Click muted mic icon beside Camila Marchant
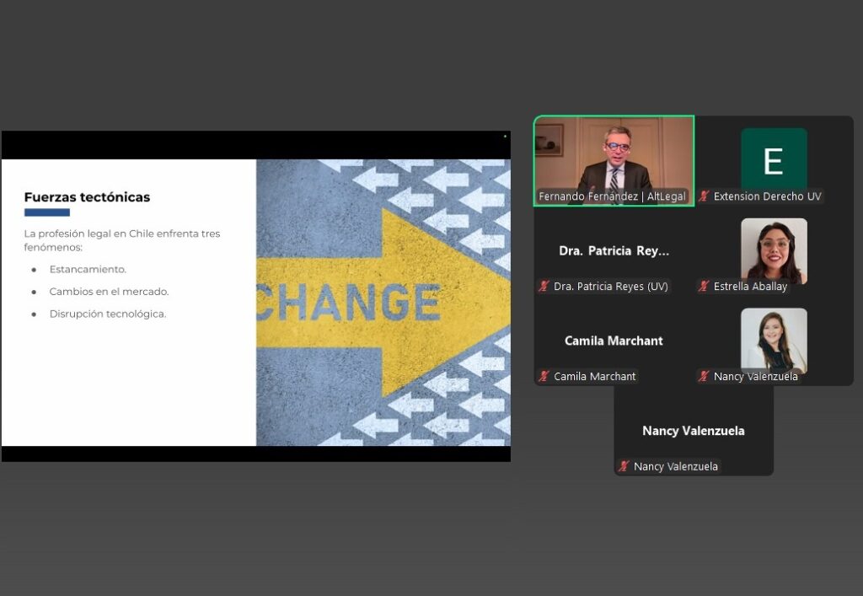This screenshot has width=863, height=596. click(x=544, y=377)
